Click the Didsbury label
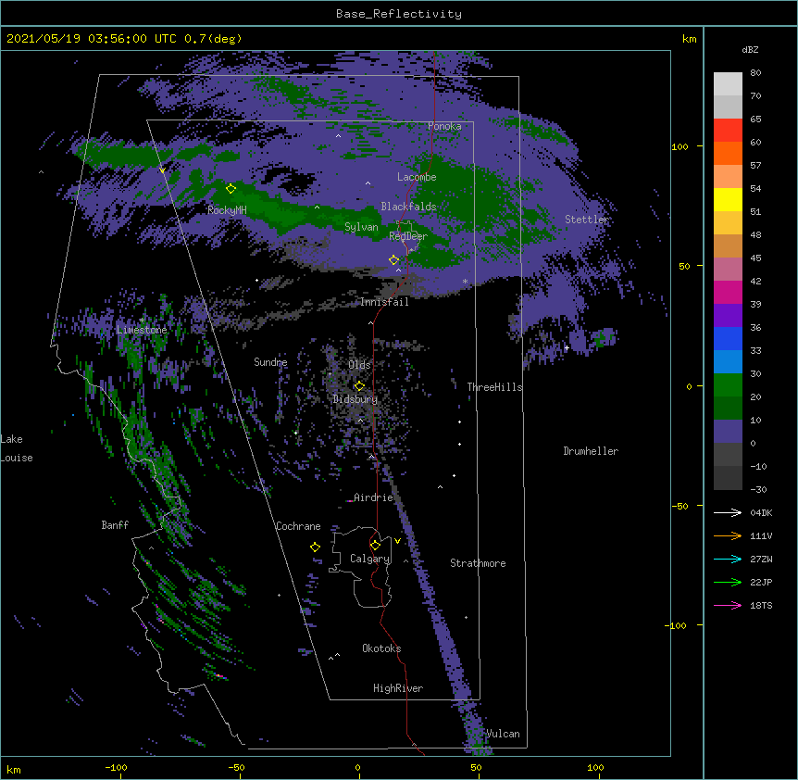Image resolution: width=798 pixels, height=780 pixels. 355,399
